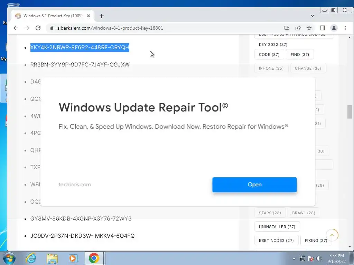
Task: Open Chrome three-dot menu
Action: tap(345, 28)
